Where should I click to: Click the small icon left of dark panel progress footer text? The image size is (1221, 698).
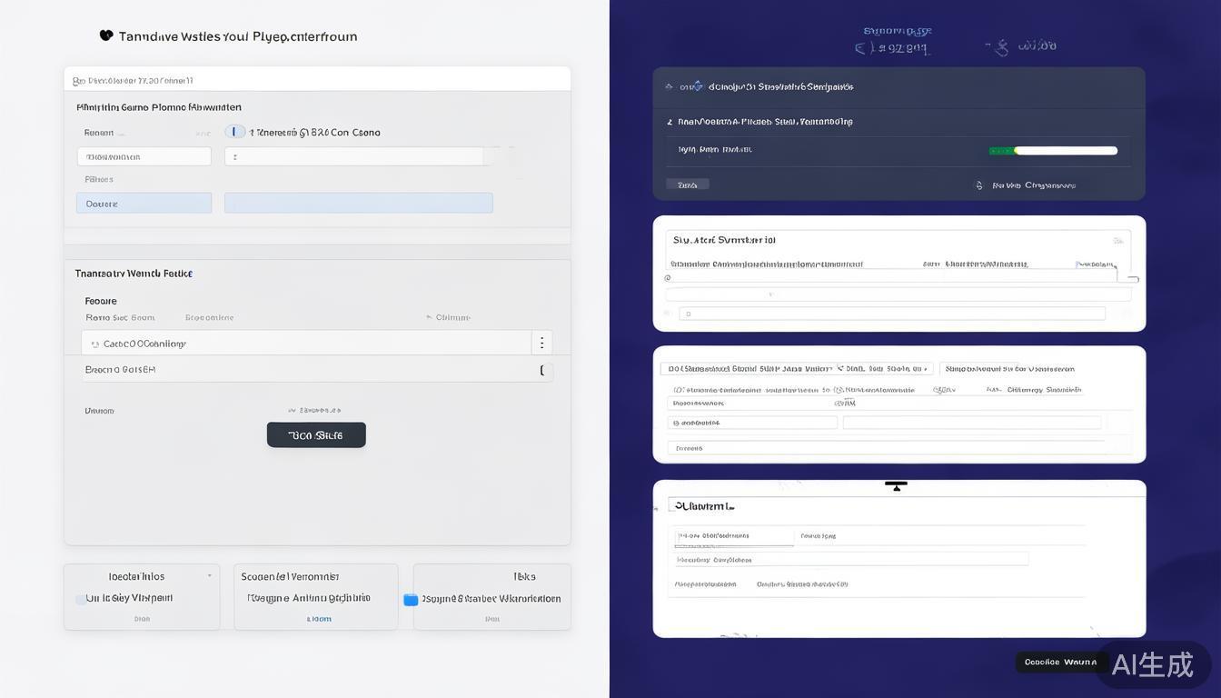pyautogui.click(x=979, y=185)
